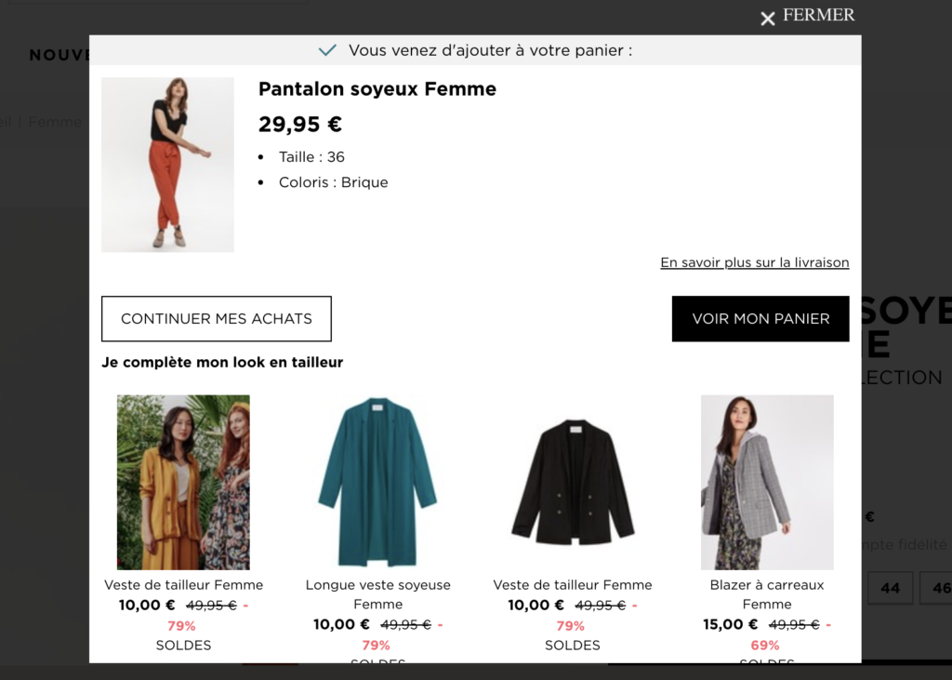The width and height of the screenshot is (952, 680).
Task: Click the Blazer à carreaux Femme name
Action: [x=767, y=594]
